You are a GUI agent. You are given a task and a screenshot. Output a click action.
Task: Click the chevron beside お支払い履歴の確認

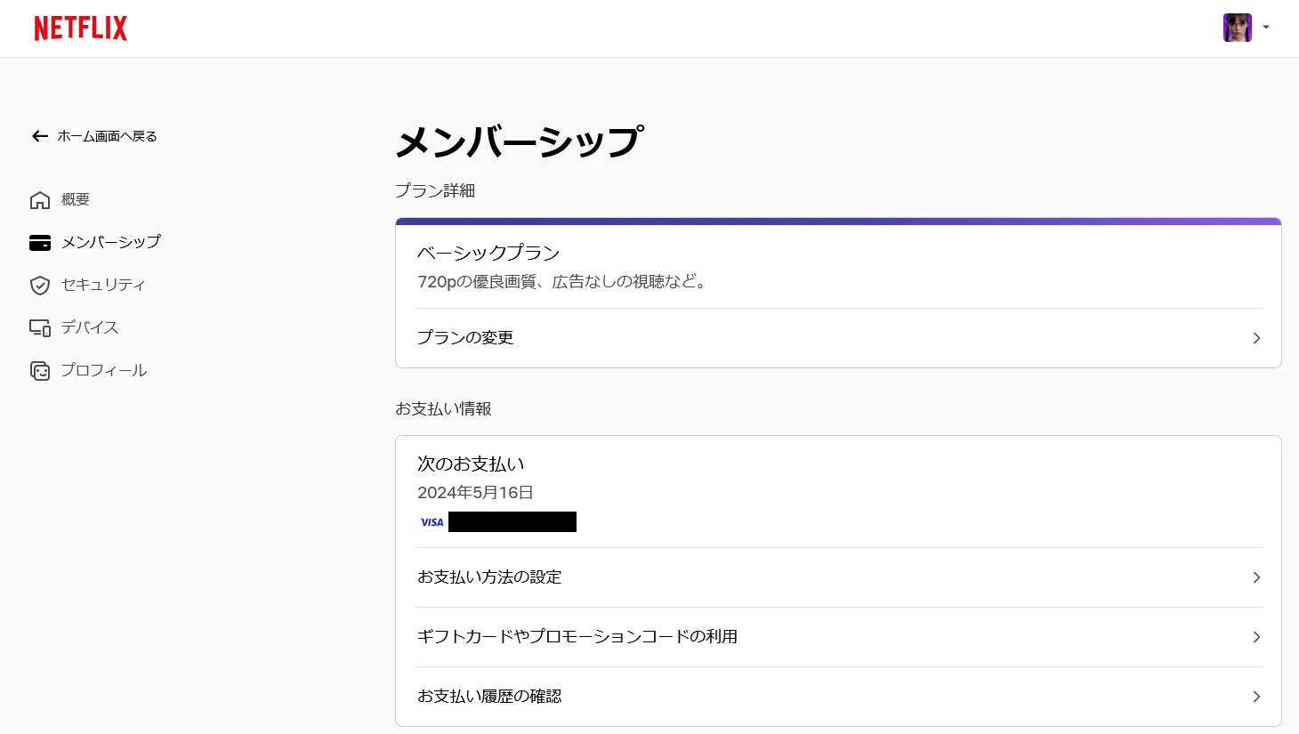[1256, 697]
